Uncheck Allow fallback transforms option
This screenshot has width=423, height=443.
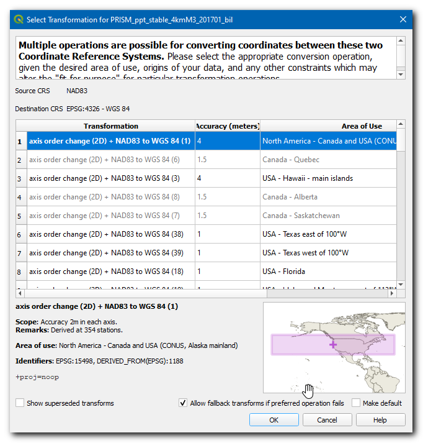(x=183, y=403)
